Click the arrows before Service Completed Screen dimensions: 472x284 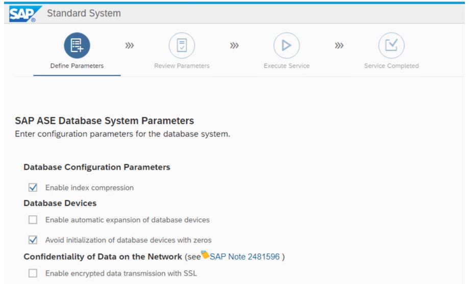click(339, 45)
